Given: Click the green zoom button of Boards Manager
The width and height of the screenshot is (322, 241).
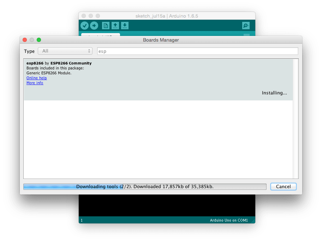Looking at the screenshot, I should click(39, 40).
